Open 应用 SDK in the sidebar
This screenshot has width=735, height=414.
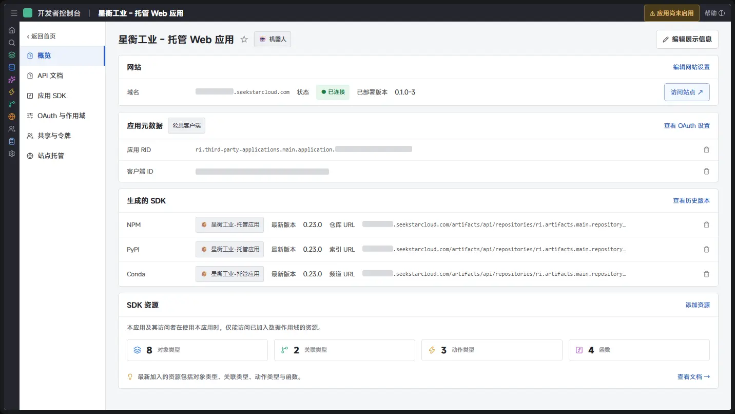coord(62,96)
